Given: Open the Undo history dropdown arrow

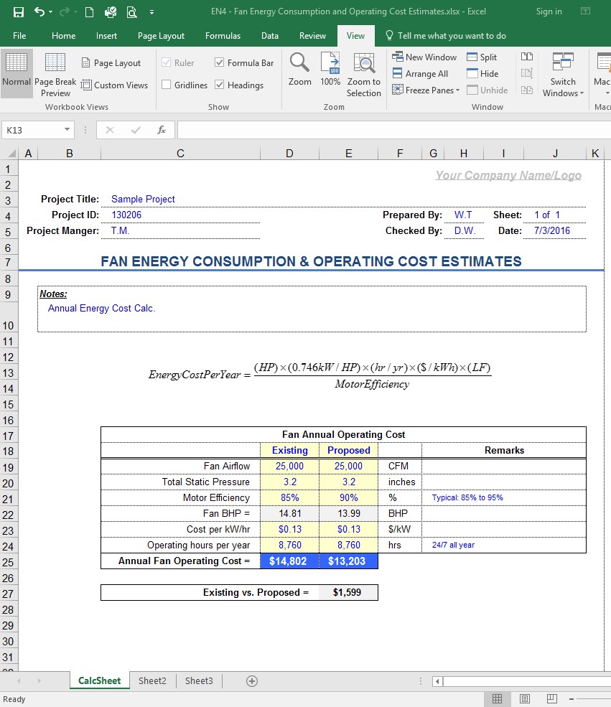Looking at the screenshot, I should click(x=50, y=12).
